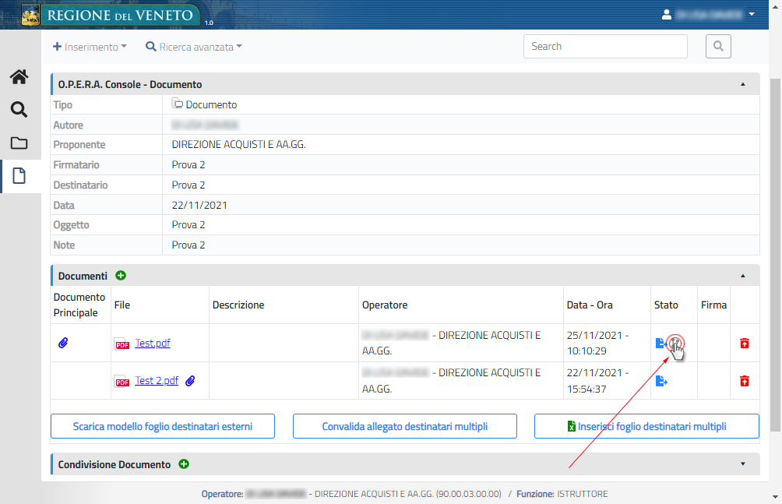
Task: Add document sharing with the green plus icon
Action: point(184,464)
